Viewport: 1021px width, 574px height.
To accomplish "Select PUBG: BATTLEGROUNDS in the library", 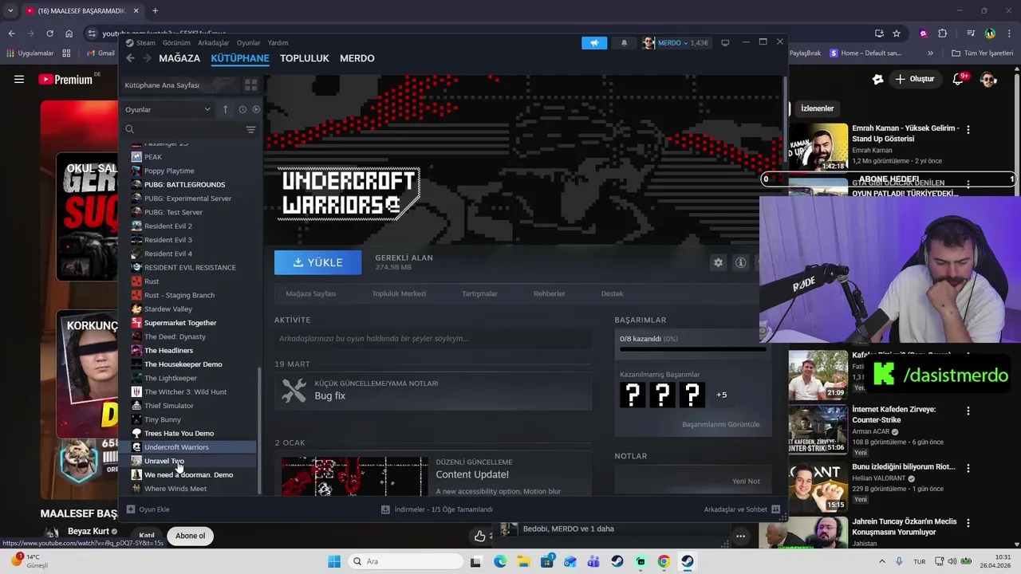I will (184, 185).
